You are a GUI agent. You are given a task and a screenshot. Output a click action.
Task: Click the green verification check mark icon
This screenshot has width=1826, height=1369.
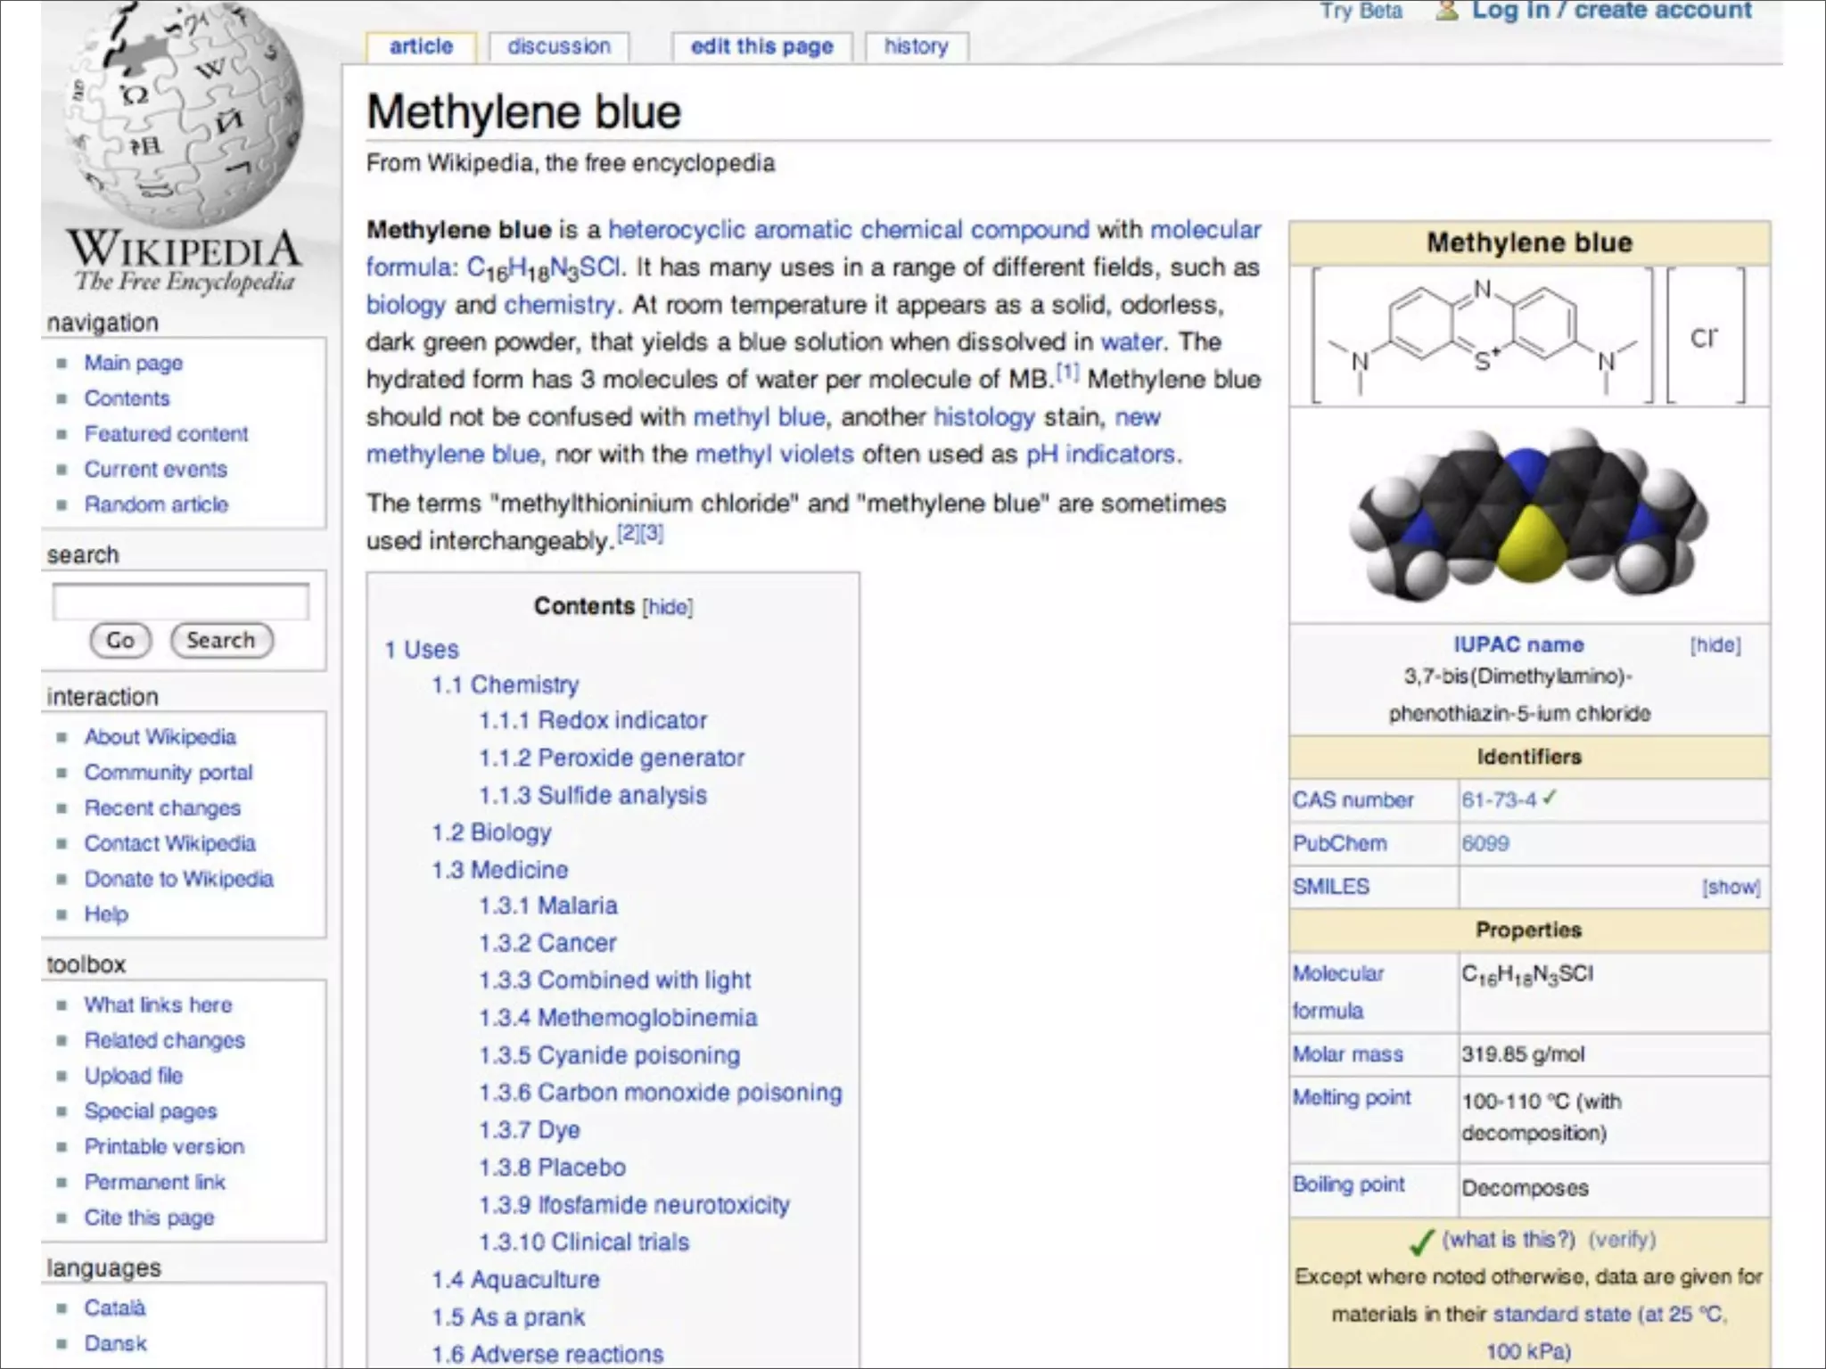[x=1421, y=1242]
